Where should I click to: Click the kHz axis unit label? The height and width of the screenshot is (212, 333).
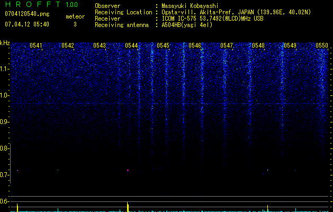tap(5, 43)
